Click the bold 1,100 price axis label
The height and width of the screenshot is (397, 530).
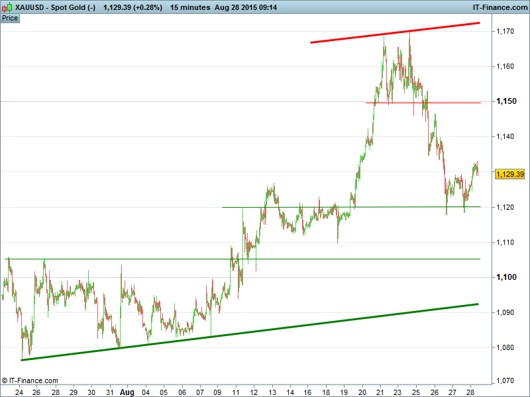pyautogui.click(x=507, y=277)
